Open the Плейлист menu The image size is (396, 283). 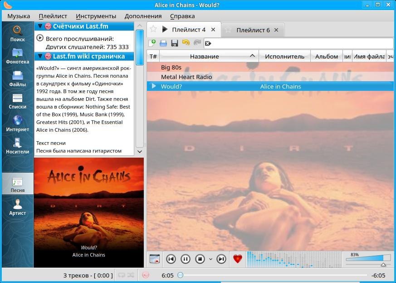pyautogui.click(x=53, y=16)
